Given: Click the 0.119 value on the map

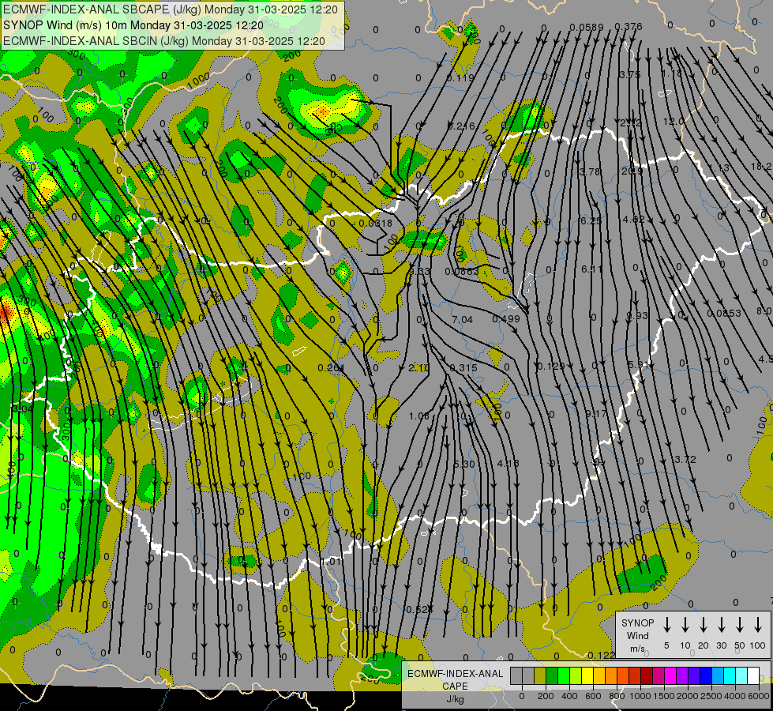Looking at the screenshot, I should tap(460, 77).
